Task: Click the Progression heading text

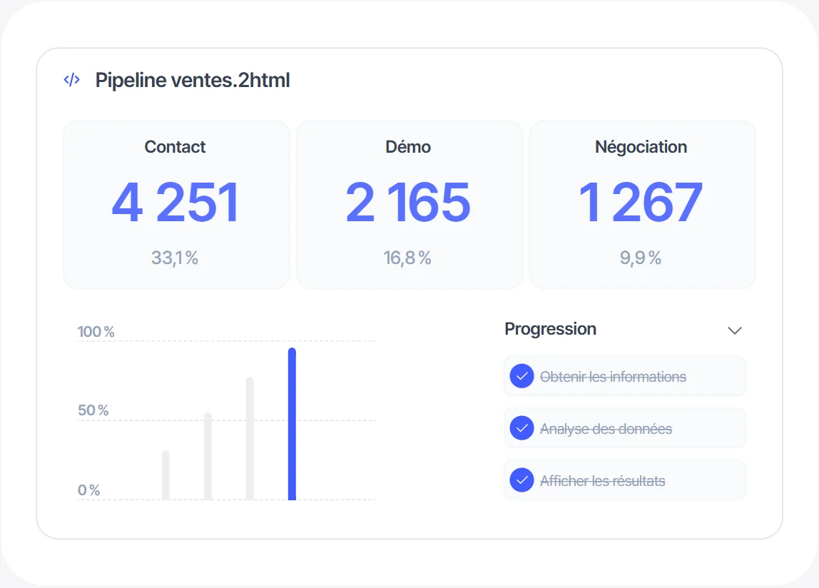Action: point(550,329)
